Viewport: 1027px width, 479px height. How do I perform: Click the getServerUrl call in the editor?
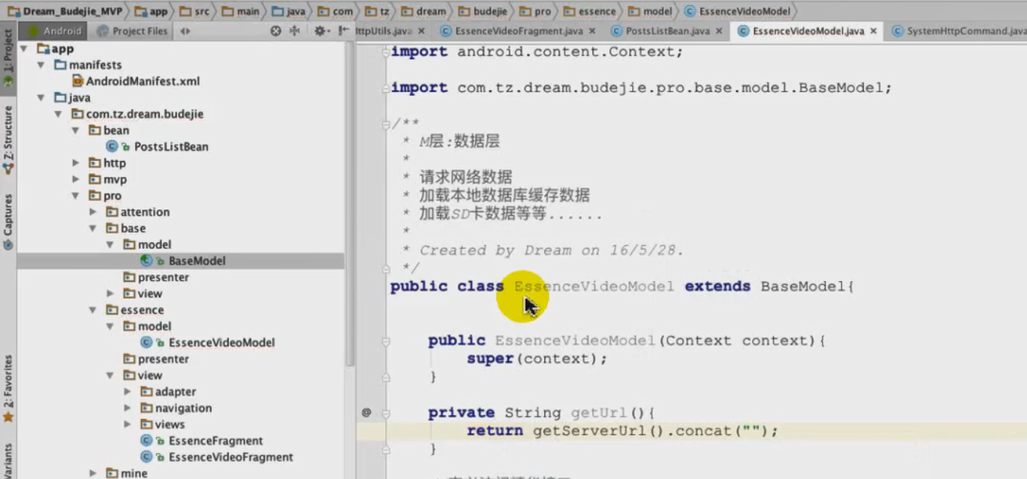pos(599,431)
